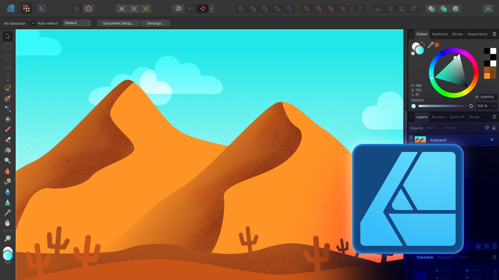Open the account profile icon
The height and width of the screenshot is (280, 499).
click(488, 9)
